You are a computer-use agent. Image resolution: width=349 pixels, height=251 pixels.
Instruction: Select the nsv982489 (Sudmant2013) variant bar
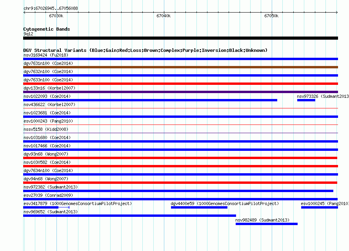pos(267,224)
